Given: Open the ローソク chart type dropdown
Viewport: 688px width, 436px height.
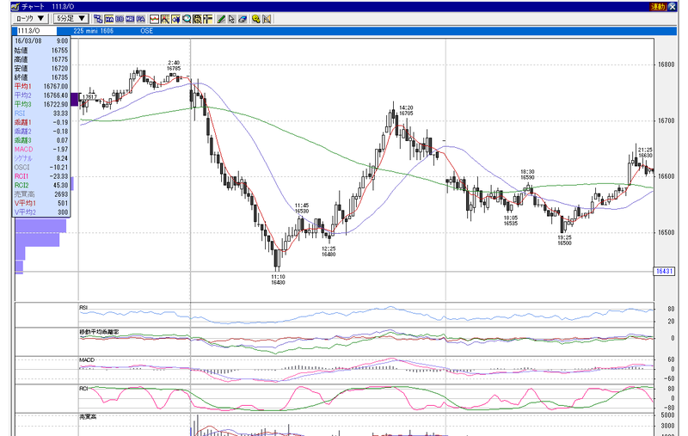Looking at the screenshot, I should (x=30, y=18).
